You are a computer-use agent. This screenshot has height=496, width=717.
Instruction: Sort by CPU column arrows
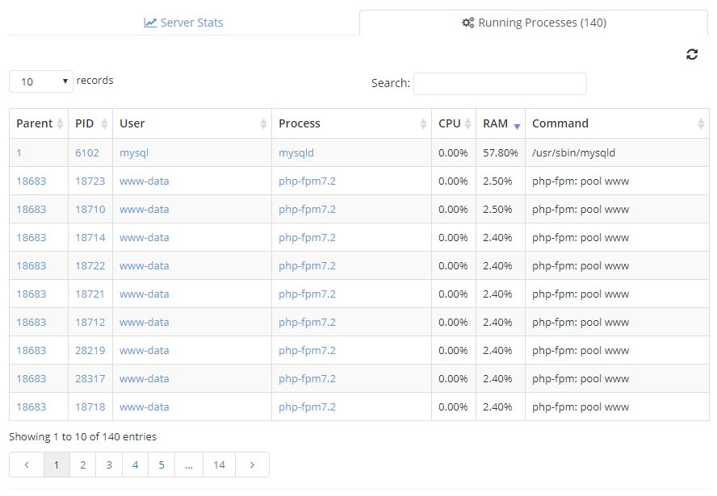(468, 123)
